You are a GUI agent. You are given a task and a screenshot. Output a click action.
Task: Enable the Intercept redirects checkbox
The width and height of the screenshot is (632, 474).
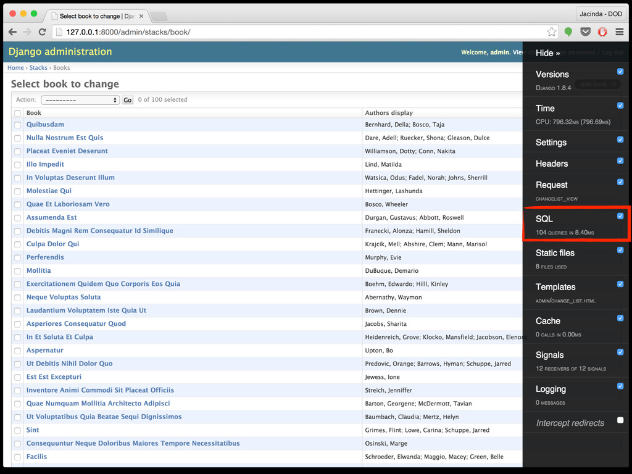620,420
